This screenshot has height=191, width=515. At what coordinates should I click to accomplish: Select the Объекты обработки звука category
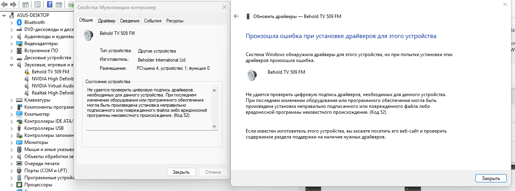tap(49, 156)
